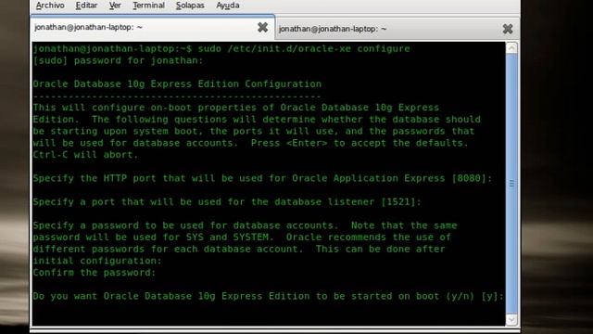Open the Solapas menu
The height and width of the screenshot is (334, 593).
(x=190, y=6)
